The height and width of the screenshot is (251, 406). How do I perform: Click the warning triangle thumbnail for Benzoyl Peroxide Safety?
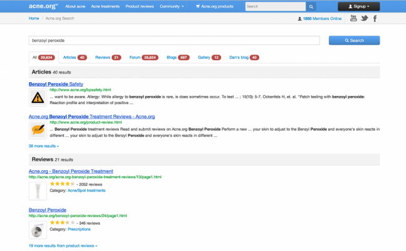tap(38, 98)
